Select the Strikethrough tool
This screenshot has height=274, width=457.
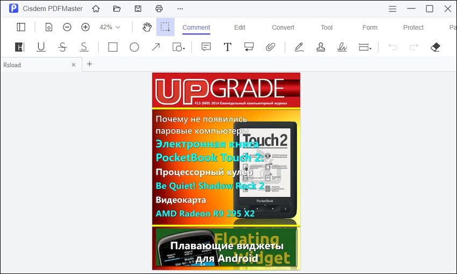(x=62, y=47)
